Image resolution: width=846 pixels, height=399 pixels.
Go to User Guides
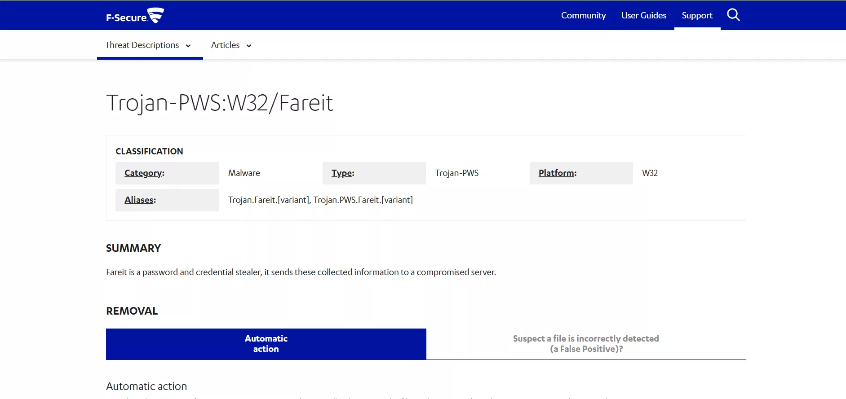coord(643,15)
